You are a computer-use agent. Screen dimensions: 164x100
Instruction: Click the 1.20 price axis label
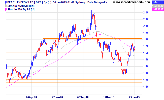(146, 80)
